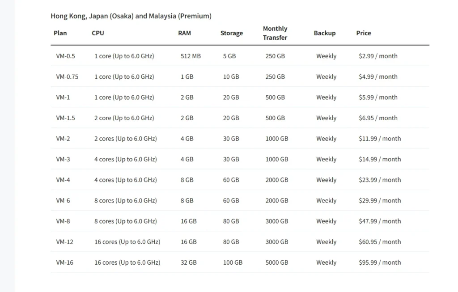Select the "10 GB" storage value

231,77
